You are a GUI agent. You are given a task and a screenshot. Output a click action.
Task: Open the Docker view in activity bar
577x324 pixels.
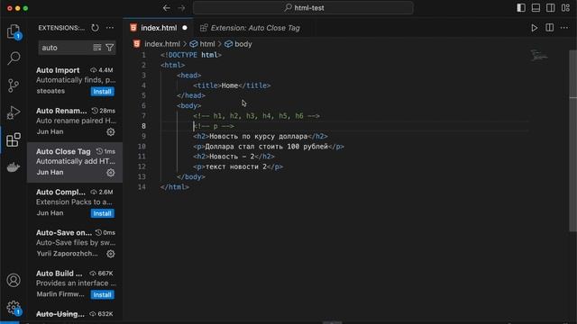click(x=14, y=166)
